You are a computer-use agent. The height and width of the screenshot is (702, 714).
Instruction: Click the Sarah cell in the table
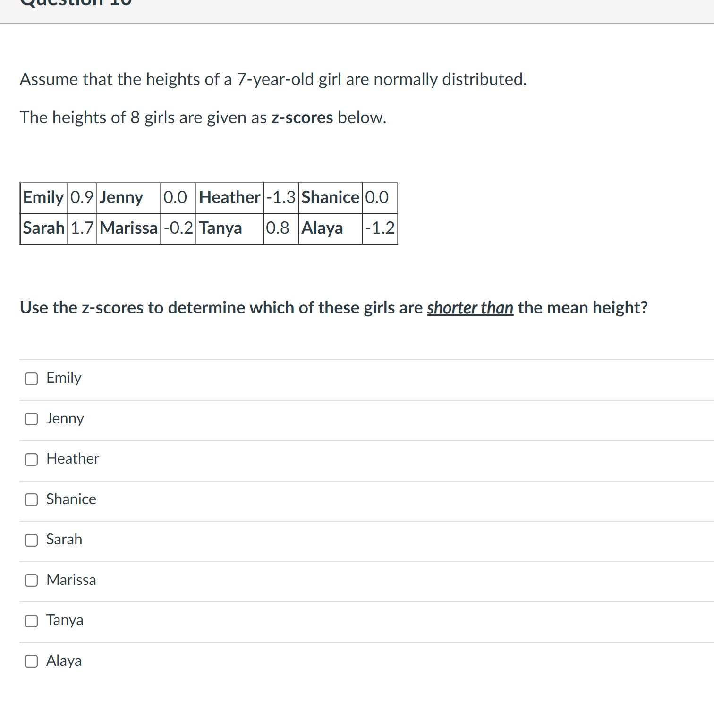click(x=43, y=228)
